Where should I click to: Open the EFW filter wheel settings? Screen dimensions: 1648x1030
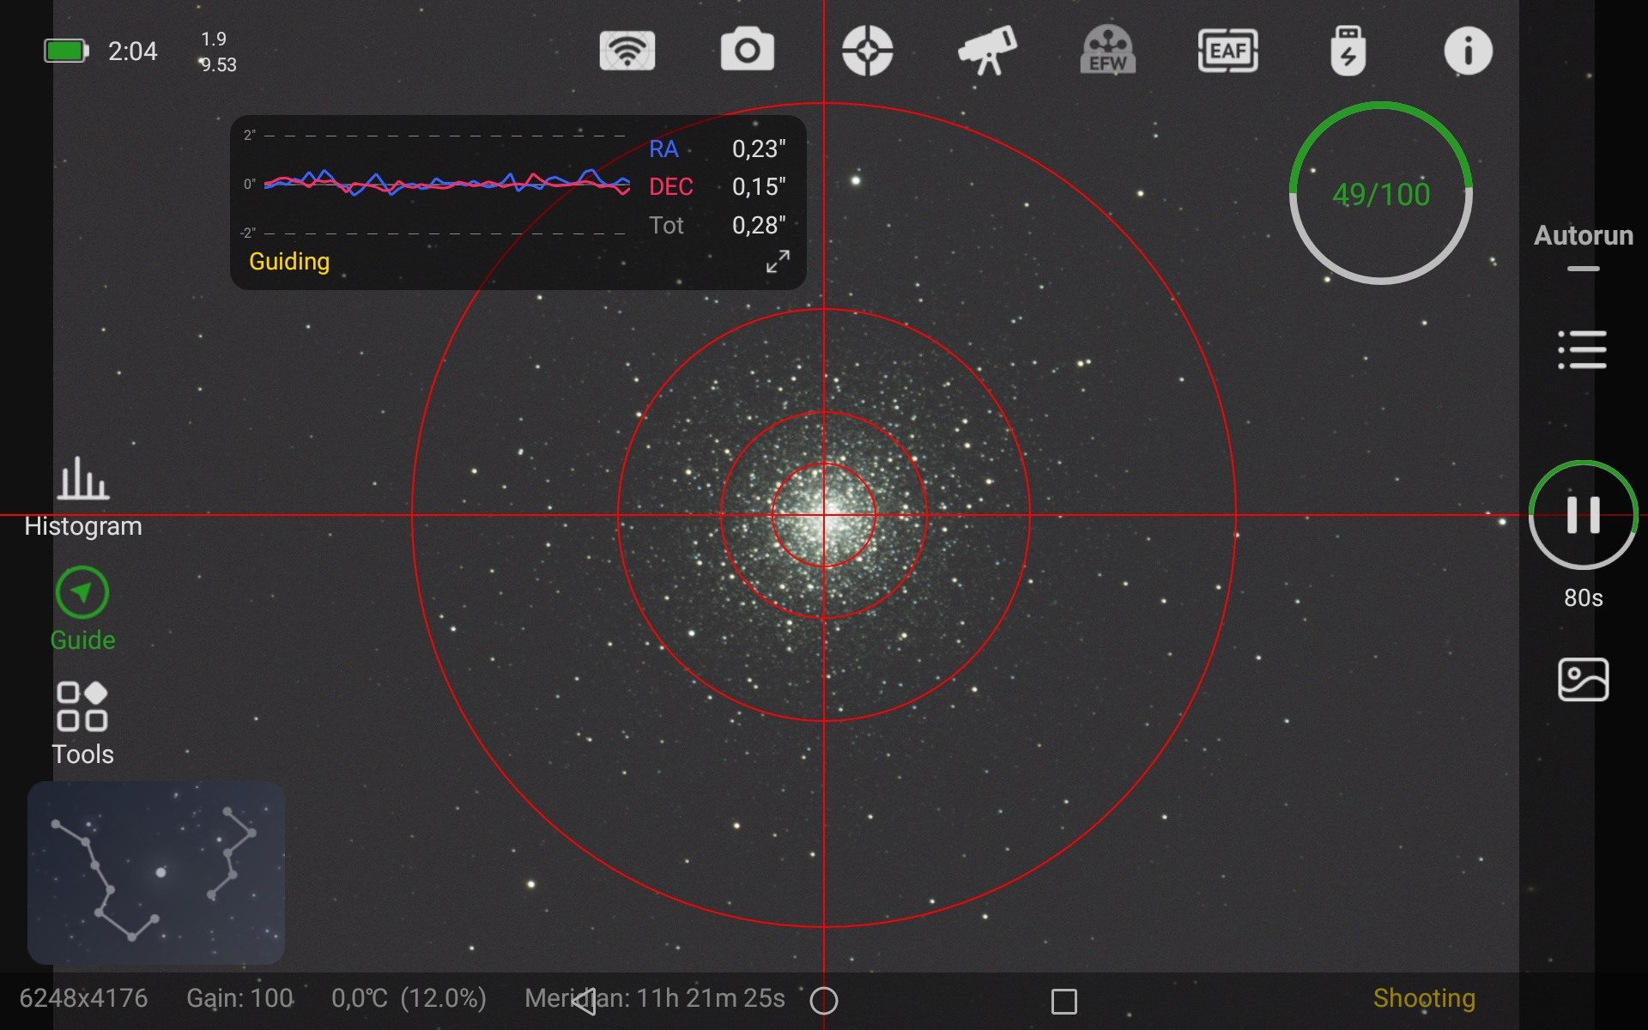1108,51
